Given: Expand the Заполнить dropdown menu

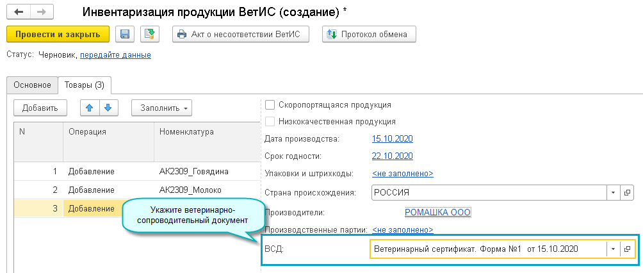Looking at the screenshot, I should point(162,108).
